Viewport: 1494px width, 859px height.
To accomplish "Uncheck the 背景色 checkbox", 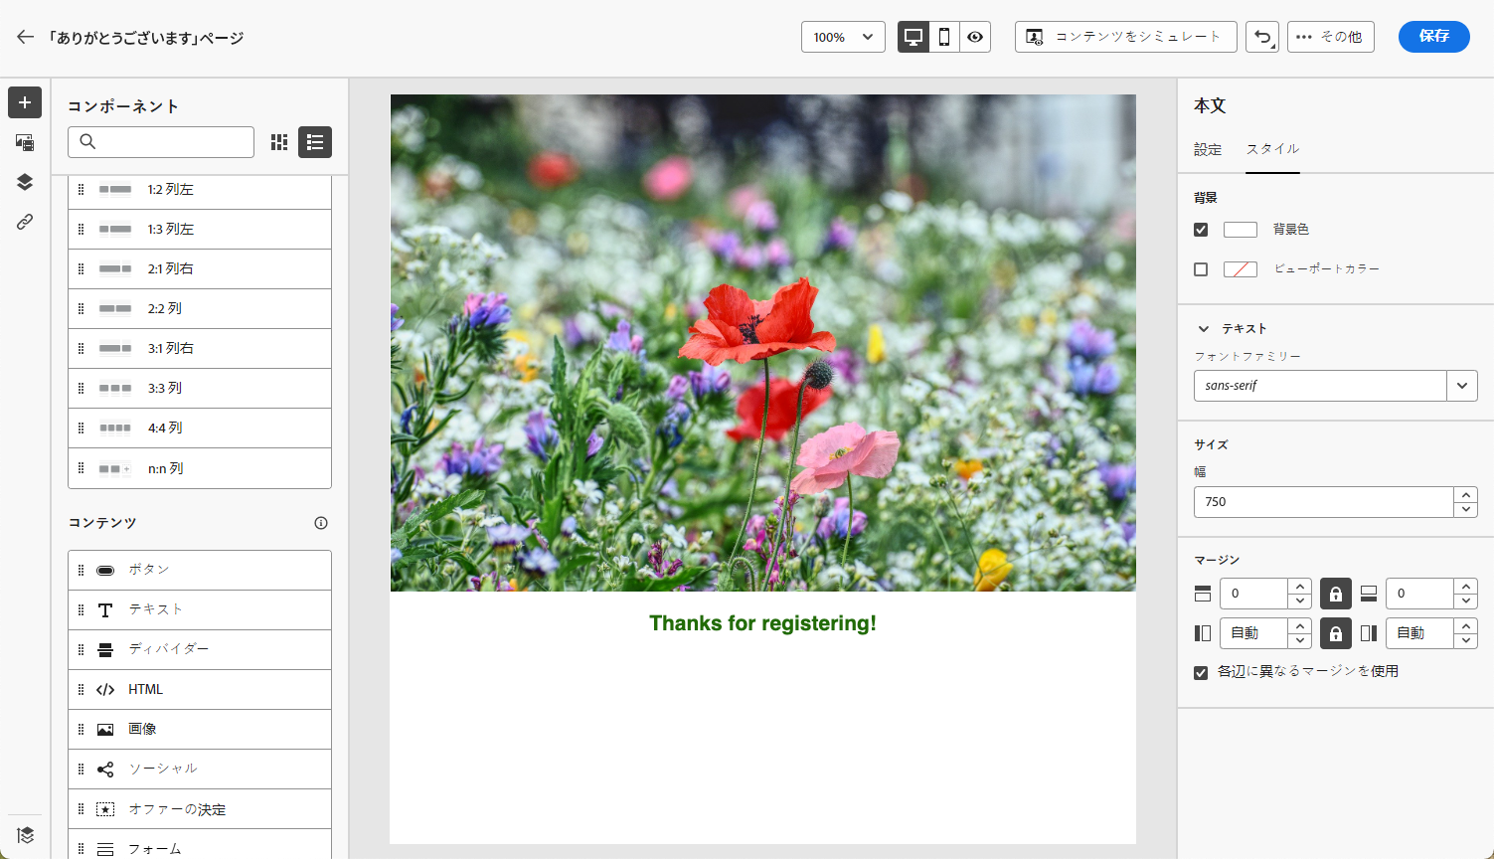I will click(1201, 230).
